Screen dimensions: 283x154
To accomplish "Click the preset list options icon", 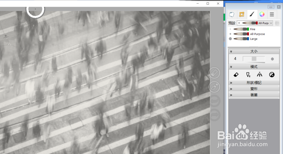I will (277, 23).
